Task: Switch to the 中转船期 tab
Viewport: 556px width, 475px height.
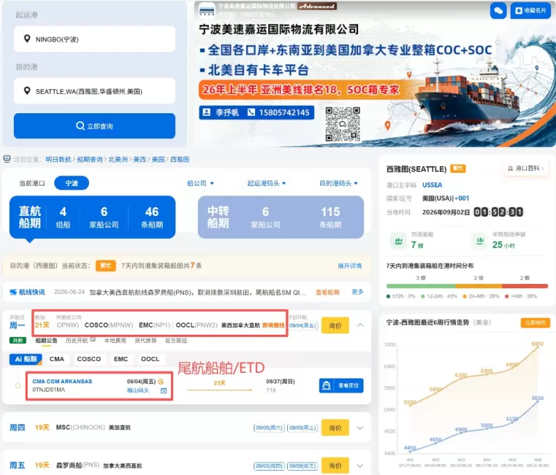Action: point(281,217)
